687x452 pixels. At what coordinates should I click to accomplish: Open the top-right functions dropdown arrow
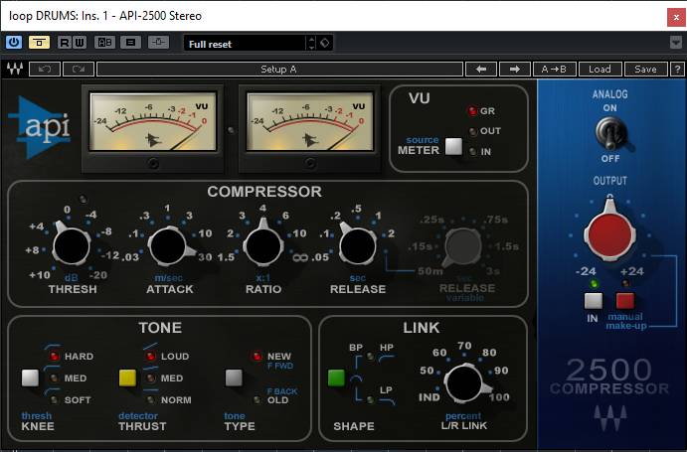676,43
